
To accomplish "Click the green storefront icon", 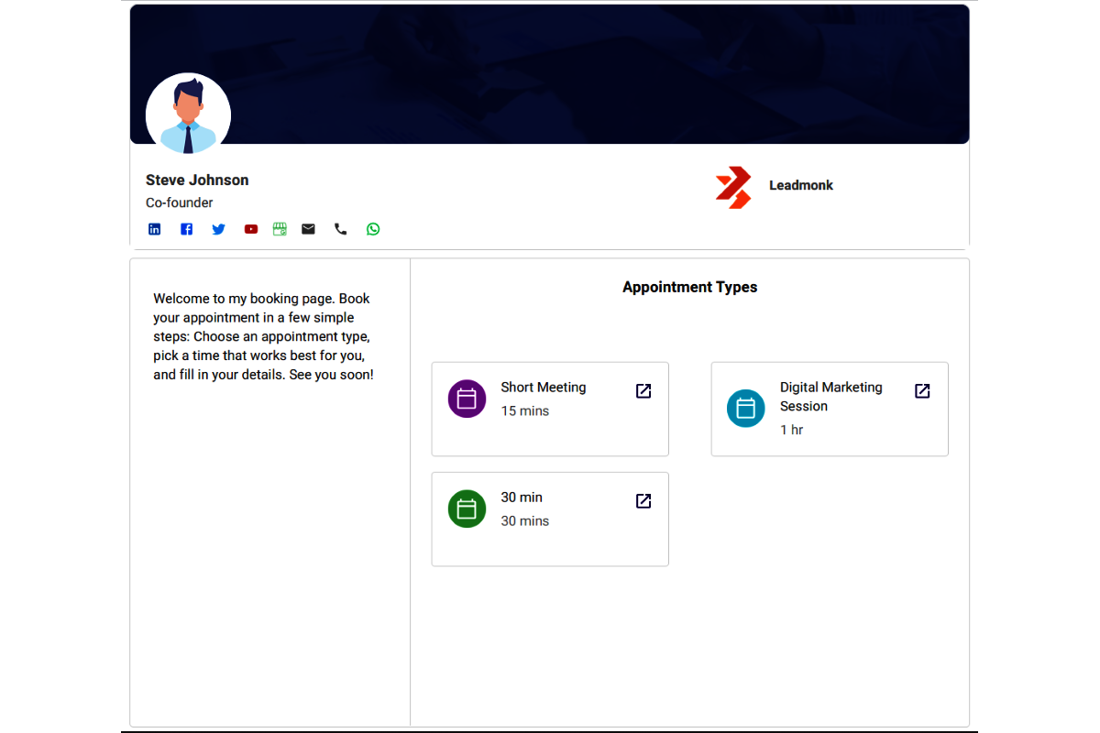I will (x=280, y=229).
